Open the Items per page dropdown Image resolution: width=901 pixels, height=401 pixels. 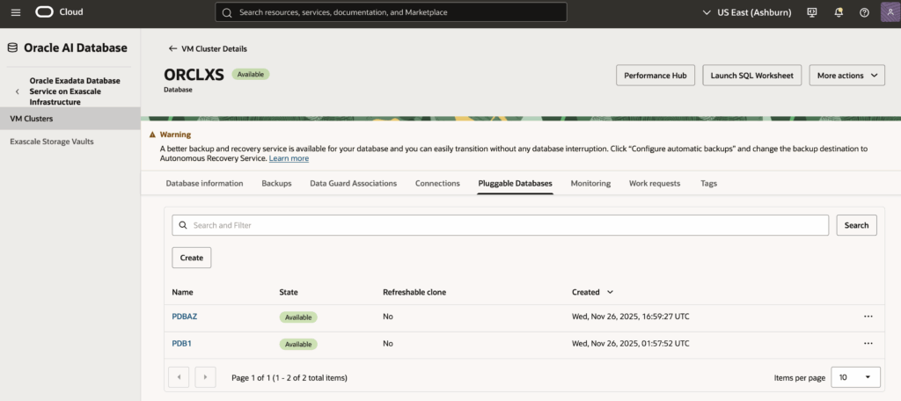855,377
